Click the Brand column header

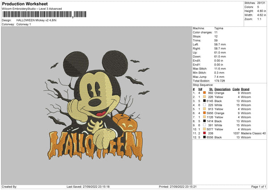coord(245,89)
